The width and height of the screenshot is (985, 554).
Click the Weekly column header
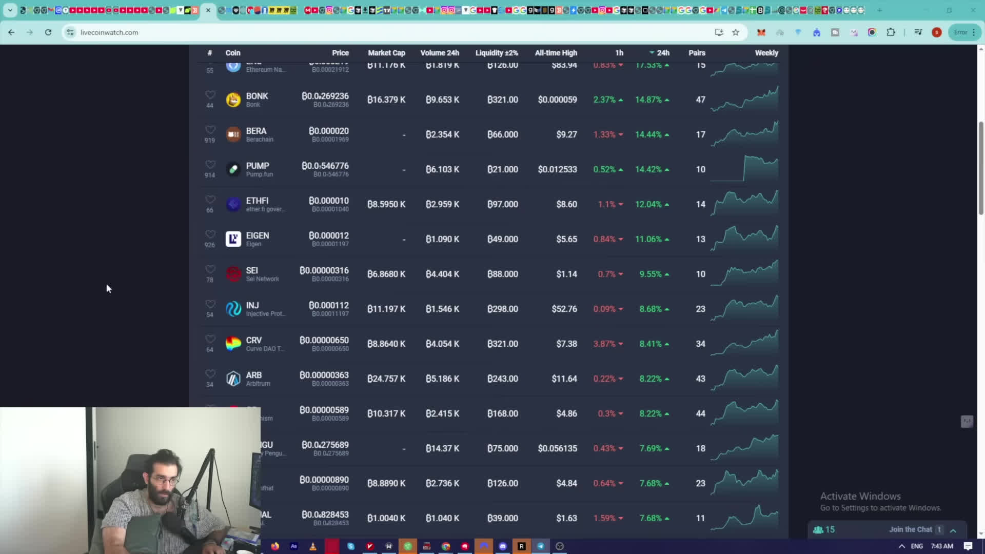766,53
